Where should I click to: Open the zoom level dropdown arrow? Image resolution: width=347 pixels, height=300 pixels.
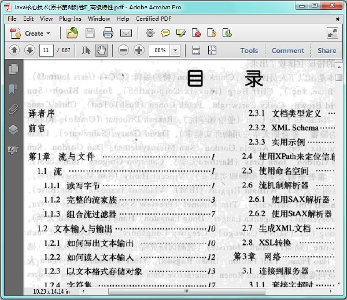tap(175, 50)
